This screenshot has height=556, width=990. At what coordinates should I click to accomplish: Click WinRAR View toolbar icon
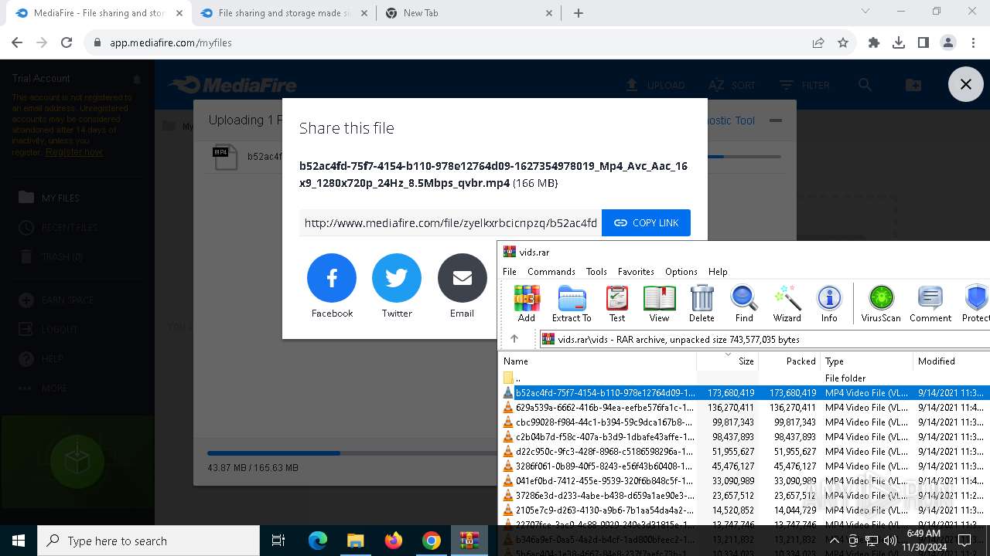point(659,303)
